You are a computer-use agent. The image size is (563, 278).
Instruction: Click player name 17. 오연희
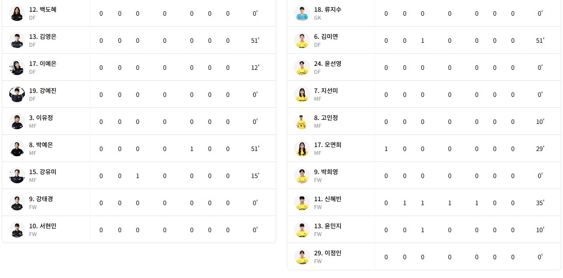(x=328, y=145)
